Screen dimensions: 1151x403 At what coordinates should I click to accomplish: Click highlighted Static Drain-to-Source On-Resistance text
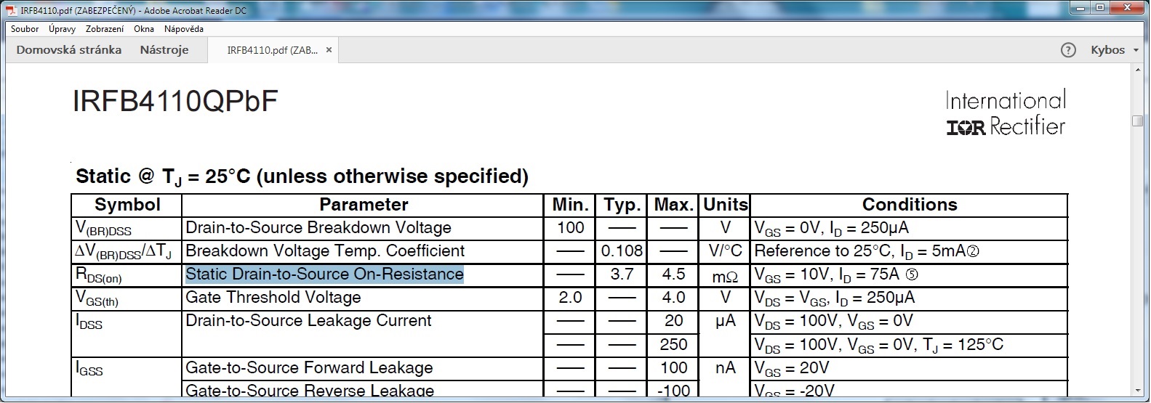click(x=324, y=274)
